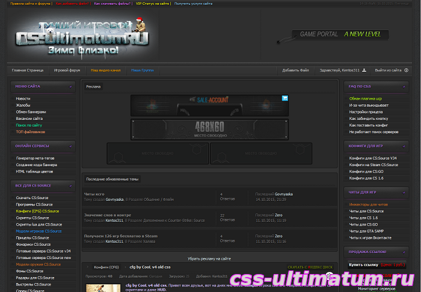Open Радары для CS:Source link
The height and width of the screenshot is (292, 421).
point(35,278)
